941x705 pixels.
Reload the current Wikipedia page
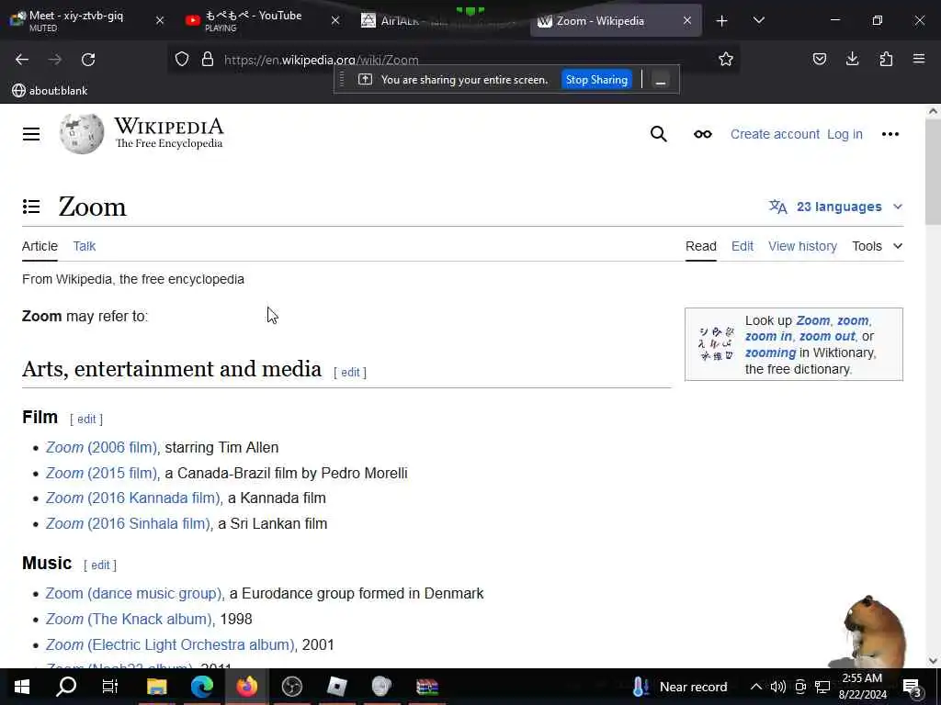point(88,60)
